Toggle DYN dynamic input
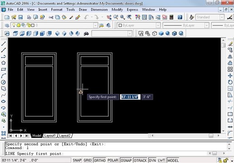The width and height of the screenshot is (234, 163). pos(152,160)
